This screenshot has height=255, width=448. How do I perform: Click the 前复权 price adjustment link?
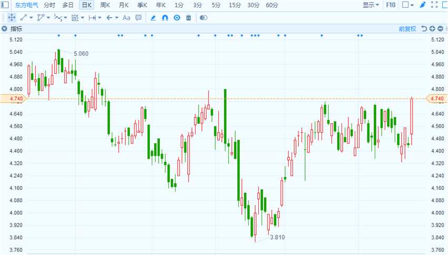[408, 28]
